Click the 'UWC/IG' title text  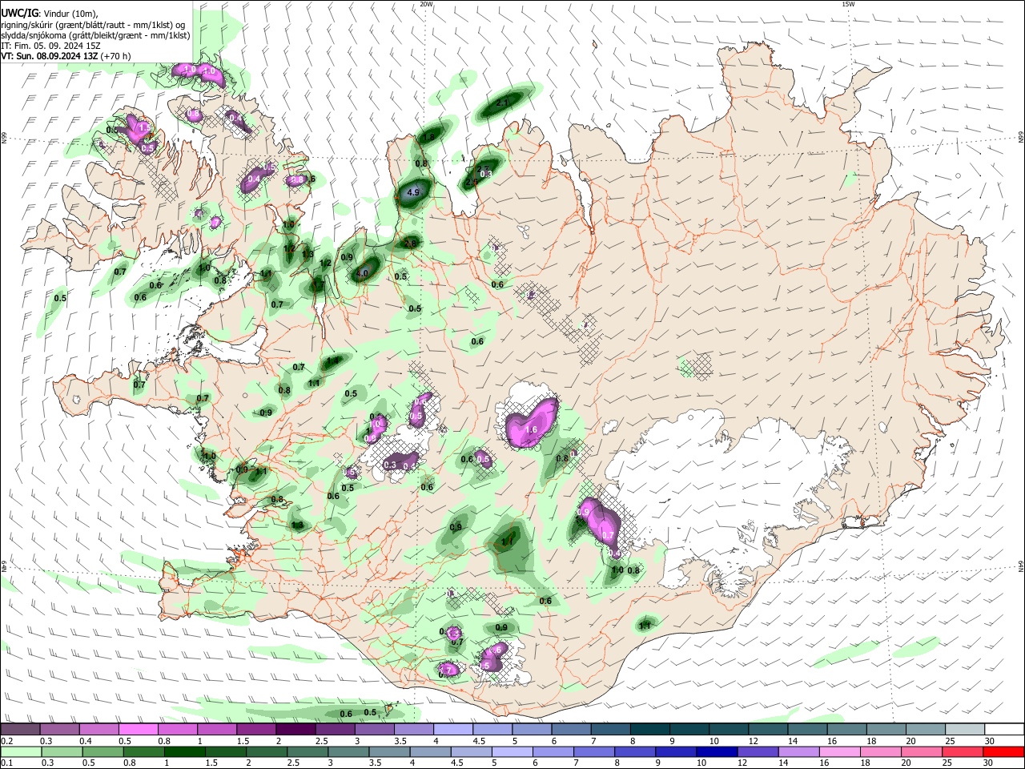pos(18,14)
